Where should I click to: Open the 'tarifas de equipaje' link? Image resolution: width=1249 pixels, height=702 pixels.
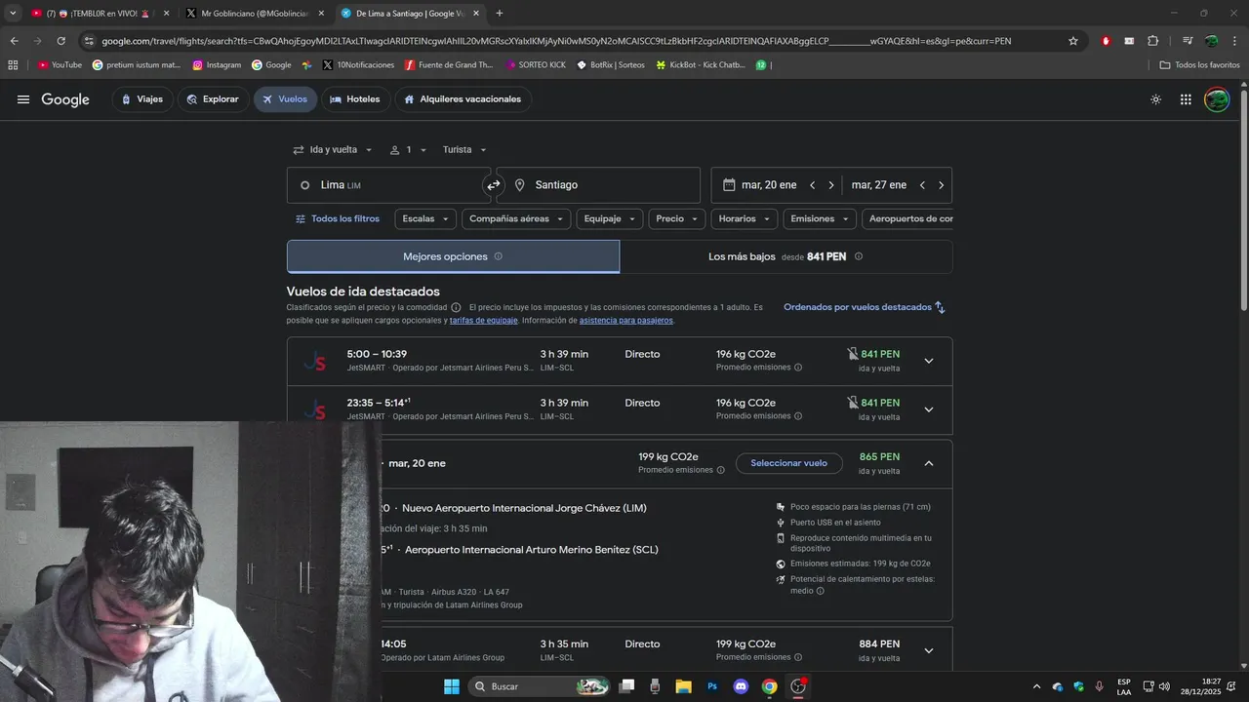click(x=483, y=321)
